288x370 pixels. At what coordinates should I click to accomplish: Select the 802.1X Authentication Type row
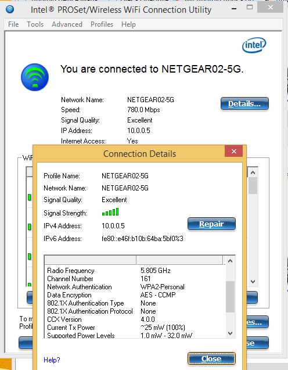click(135, 303)
